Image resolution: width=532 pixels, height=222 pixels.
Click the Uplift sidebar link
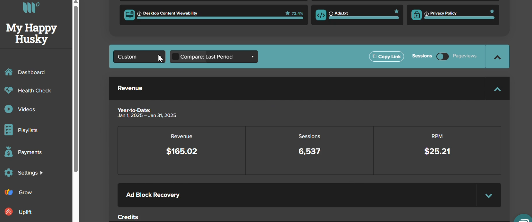[25, 212]
